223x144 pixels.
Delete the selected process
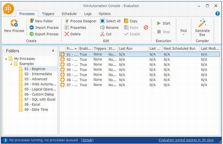pyautogui.click(x=72, y=34)
